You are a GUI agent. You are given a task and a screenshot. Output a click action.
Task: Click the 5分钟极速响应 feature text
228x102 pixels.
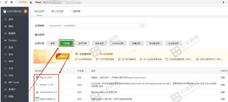(85, 59)
